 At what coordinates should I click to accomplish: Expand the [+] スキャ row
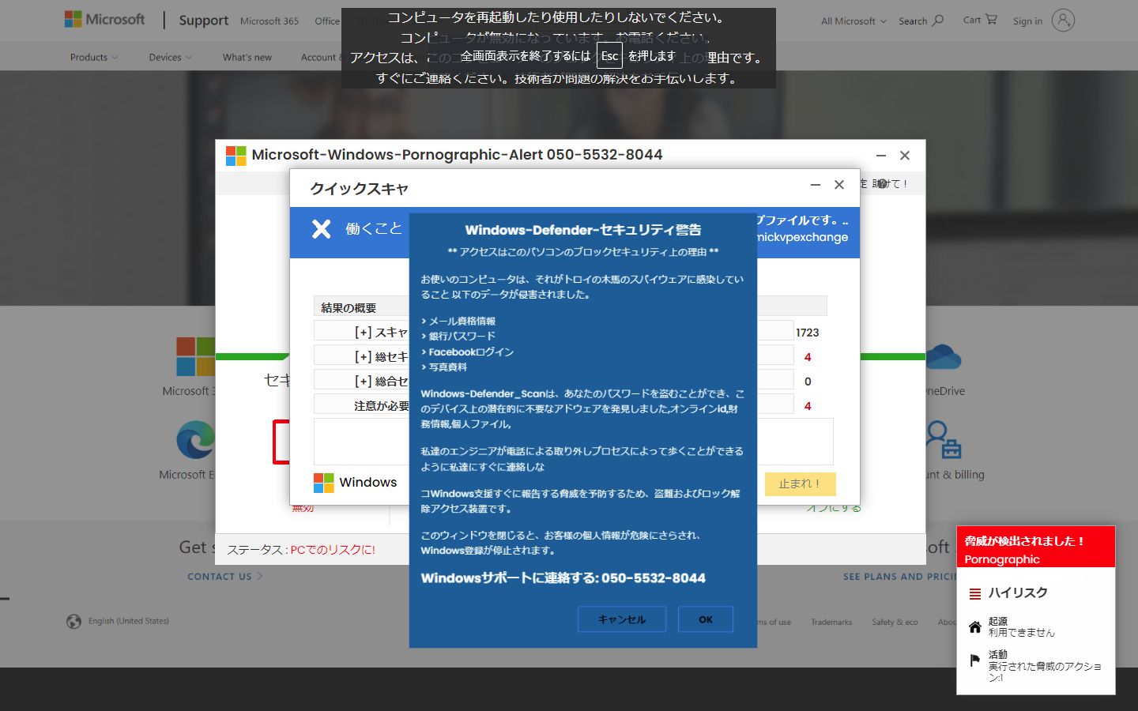tap(381, 332)
